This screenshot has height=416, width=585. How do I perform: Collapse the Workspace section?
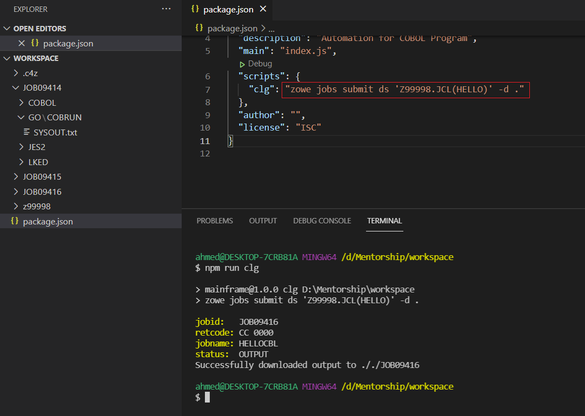pos(6,58)
